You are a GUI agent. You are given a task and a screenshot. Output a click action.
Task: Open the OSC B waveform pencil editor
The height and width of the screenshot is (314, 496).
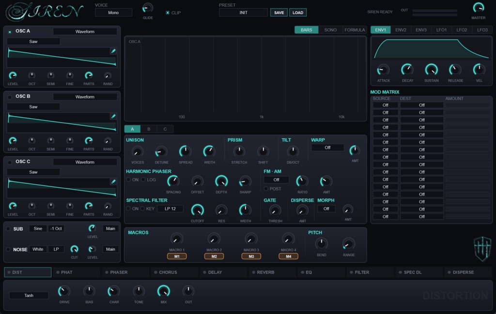click(x=113, y=116)
